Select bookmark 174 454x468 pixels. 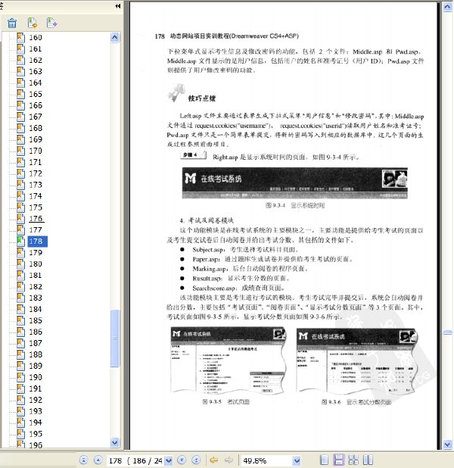tap(36, 196)
